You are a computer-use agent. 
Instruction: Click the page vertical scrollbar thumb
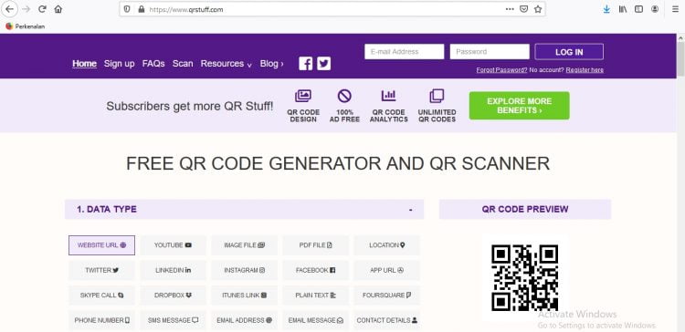[680, 58]
